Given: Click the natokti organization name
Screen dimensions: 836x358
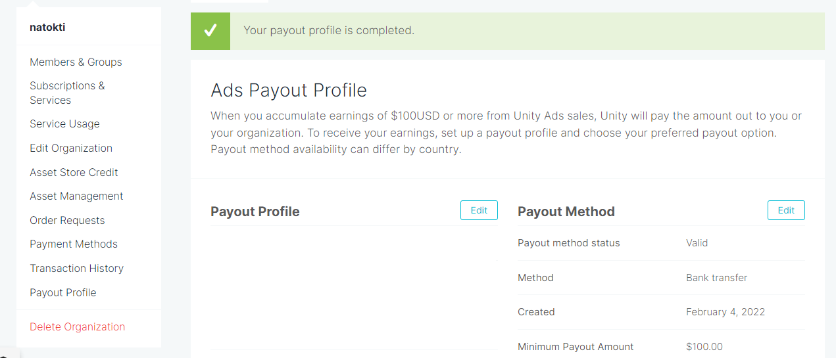Looking at the screenshot, I should (47, 28).
